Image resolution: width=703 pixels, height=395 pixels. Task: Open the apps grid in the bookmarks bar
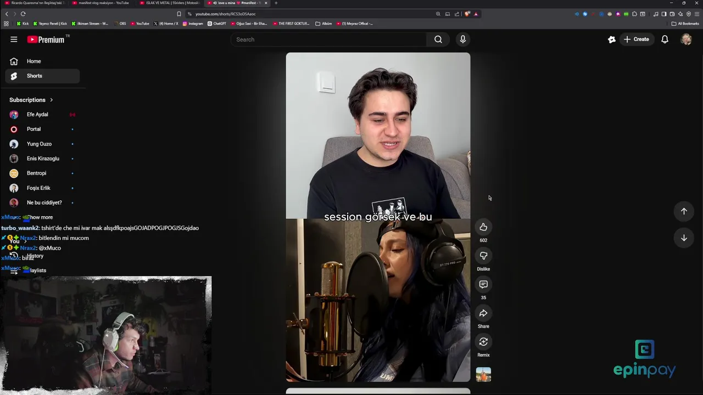point(6,24)
